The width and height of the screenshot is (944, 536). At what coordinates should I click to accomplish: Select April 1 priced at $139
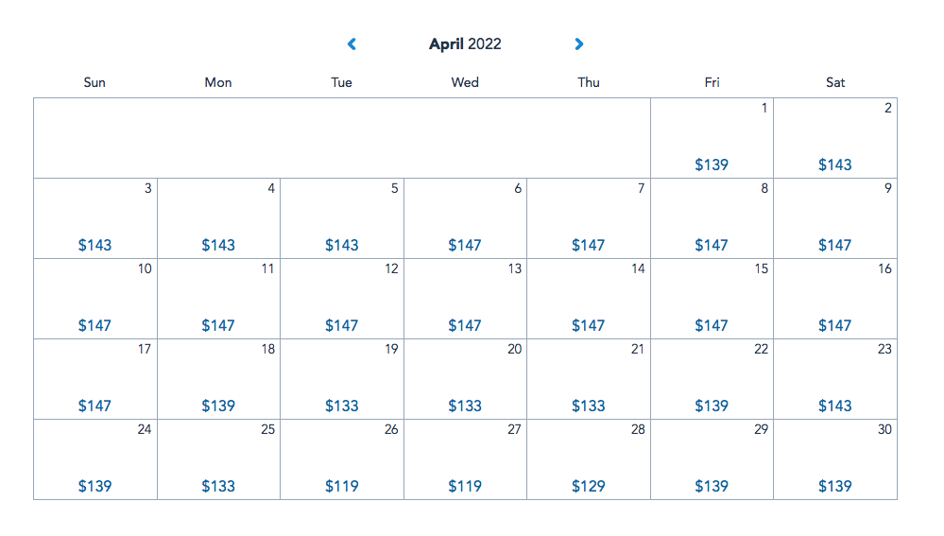click(x=712, y=138)
